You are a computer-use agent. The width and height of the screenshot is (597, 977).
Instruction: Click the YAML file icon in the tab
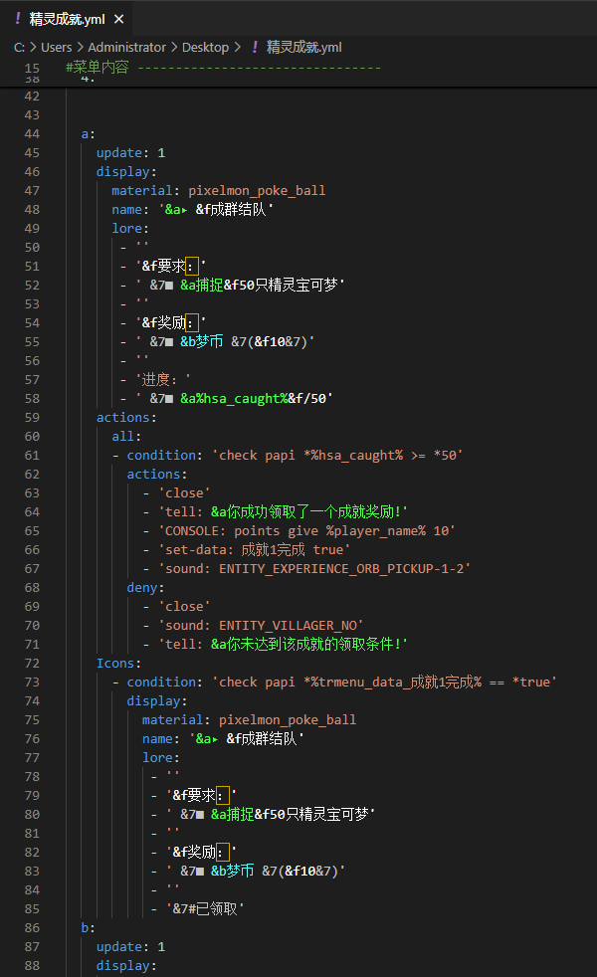16,19
